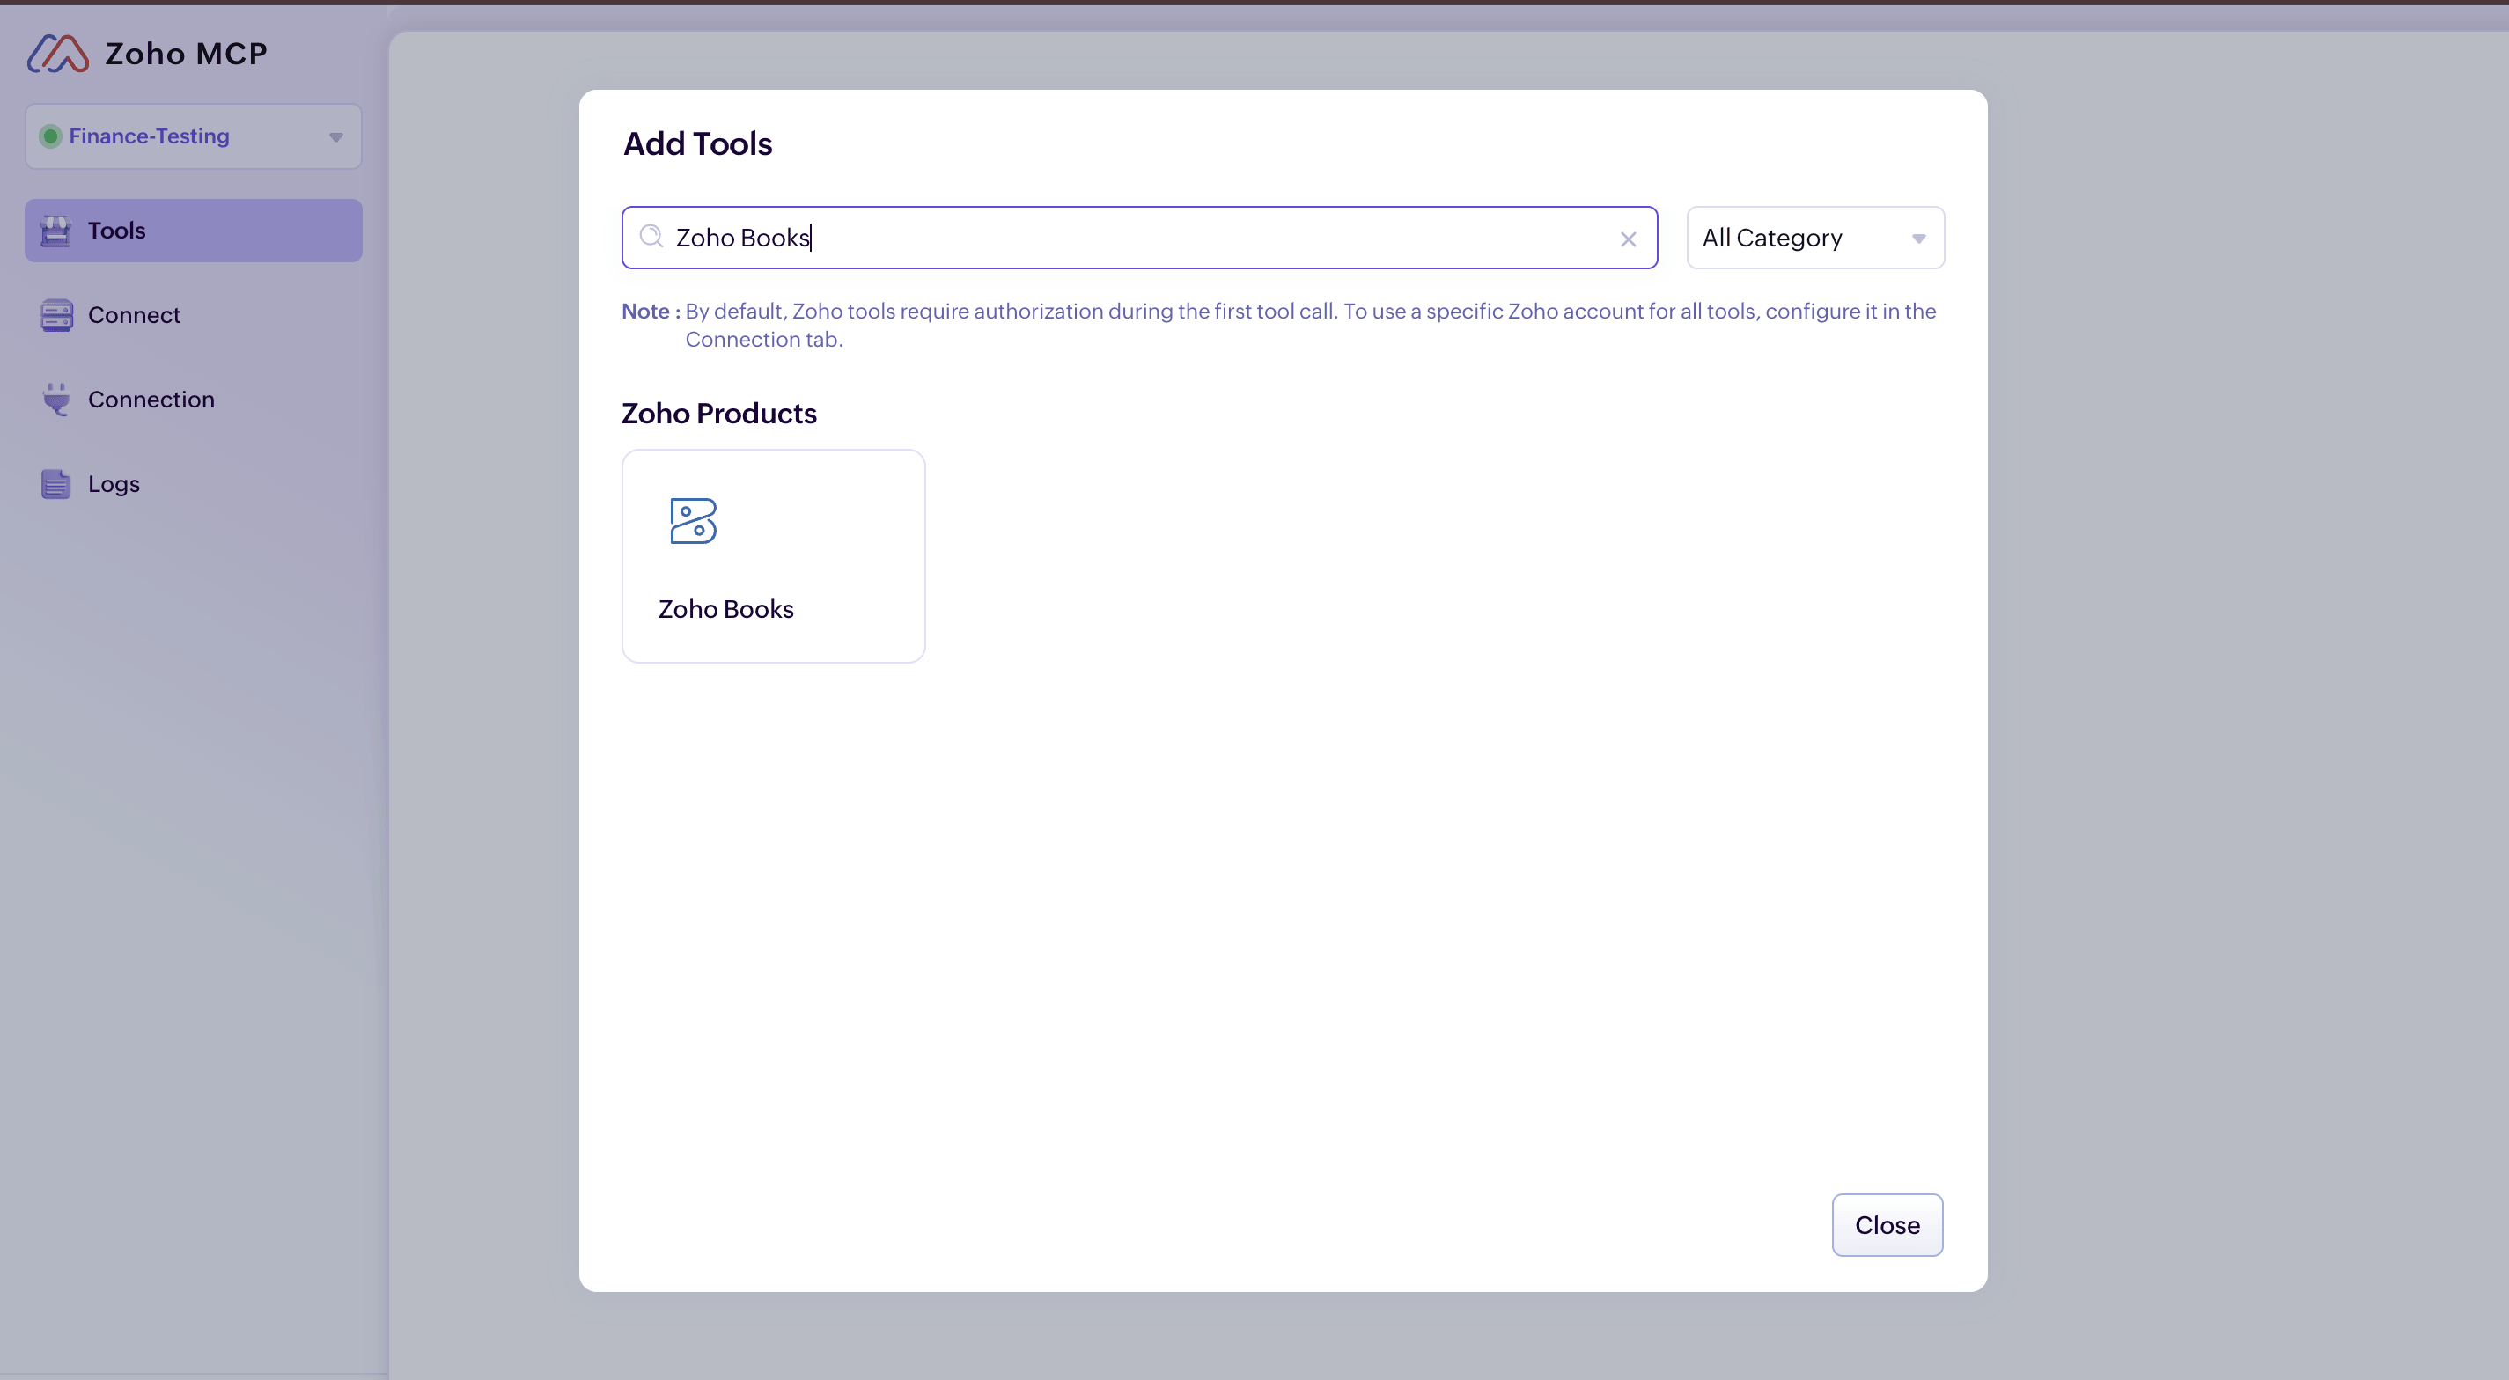Click the All Category dropdown arrow

click(1917, 239)
